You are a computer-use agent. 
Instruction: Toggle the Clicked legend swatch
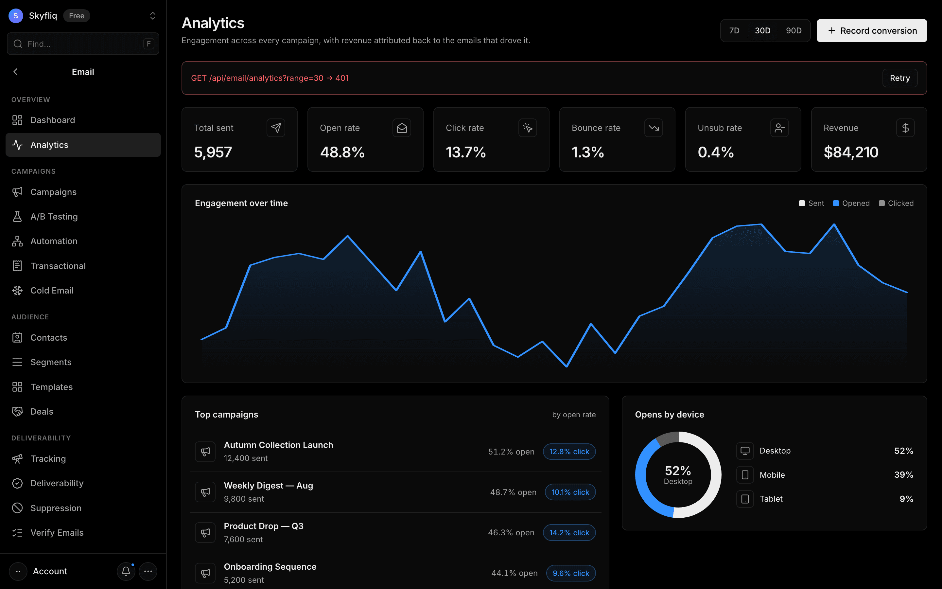(x=882, y=203)
